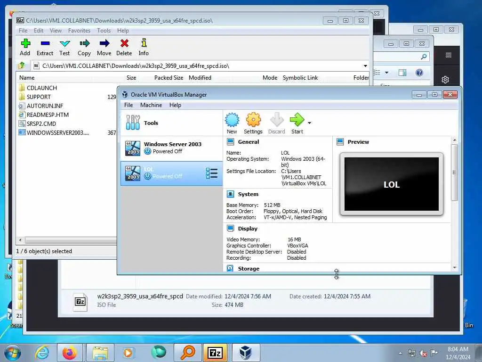Select the SUPPORT folder in 7-Zip
The width and height of the screenshot is (482, 362).
click(x=39, y=97)
